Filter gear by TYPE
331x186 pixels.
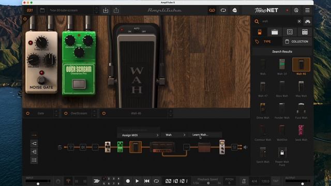pyautogui.click(x=267, y=41)
